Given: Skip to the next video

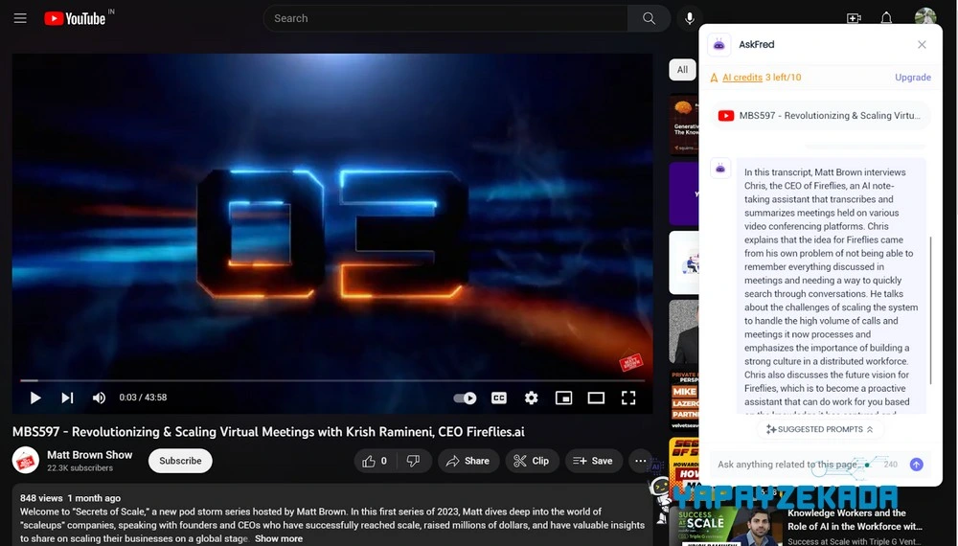Looking at the screenshot, I should tap(67, 398).
